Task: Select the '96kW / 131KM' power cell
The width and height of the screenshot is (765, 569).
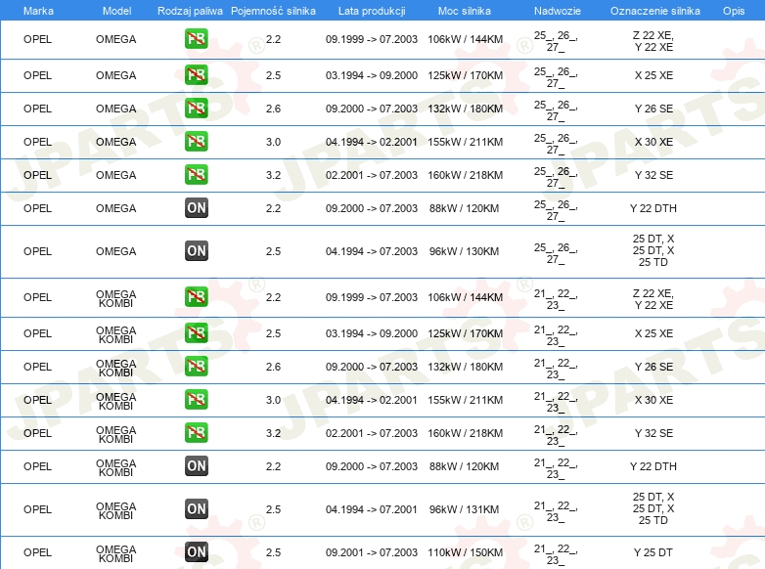Action: pyautogui.click(x=464, y=509)
